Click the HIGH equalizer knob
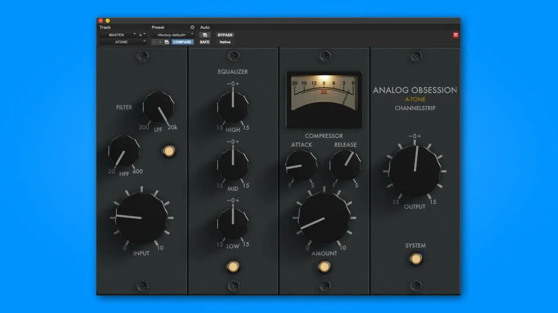Viewport: 558px width, 313px height. (x=233, y=106)
